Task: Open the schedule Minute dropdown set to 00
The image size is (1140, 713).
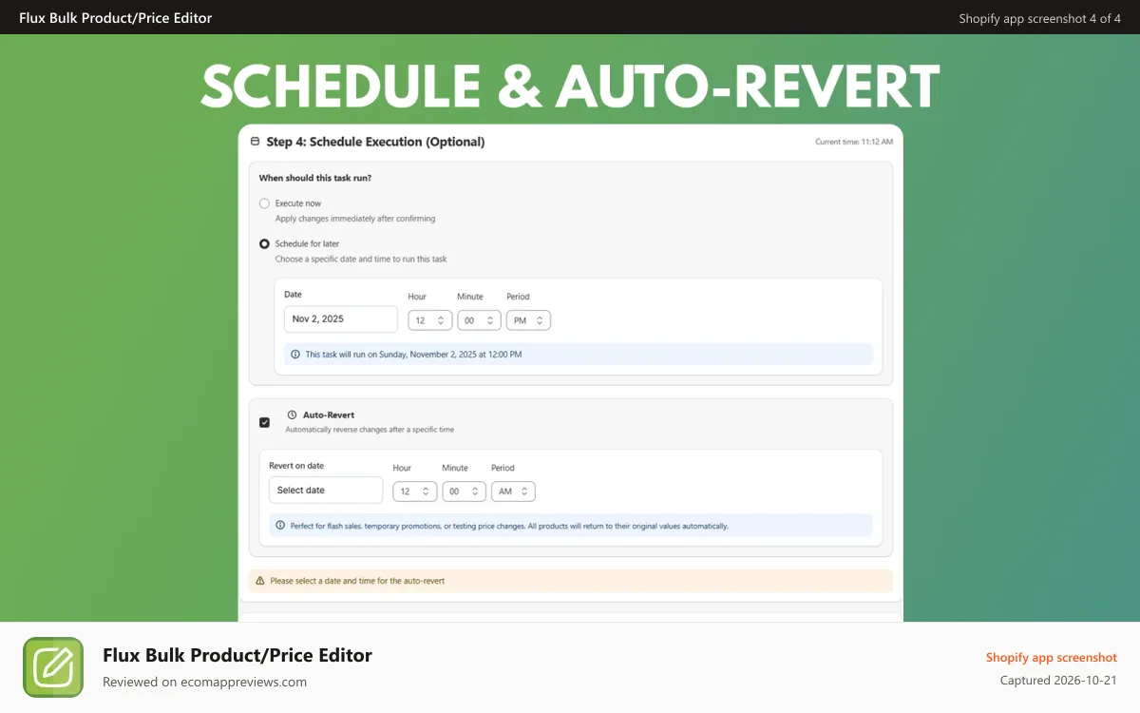Action: 480,320
